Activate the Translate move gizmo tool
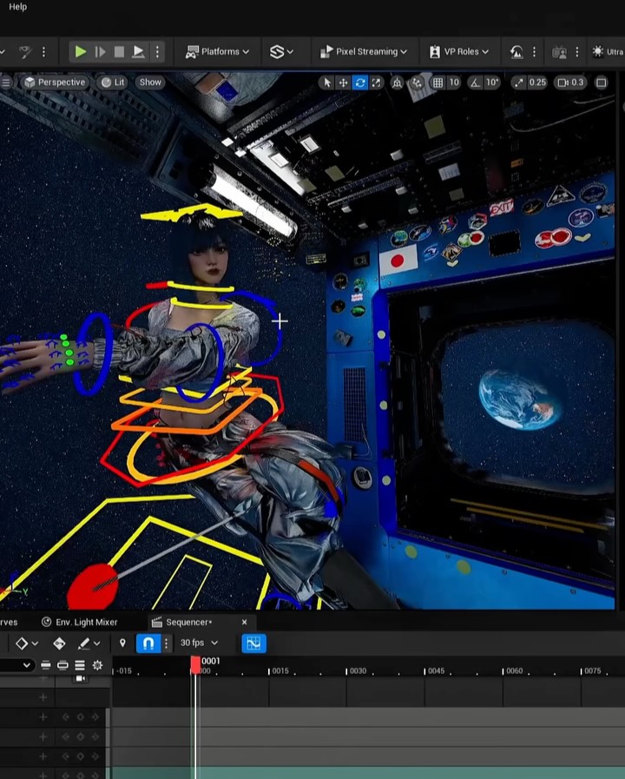 343,83
